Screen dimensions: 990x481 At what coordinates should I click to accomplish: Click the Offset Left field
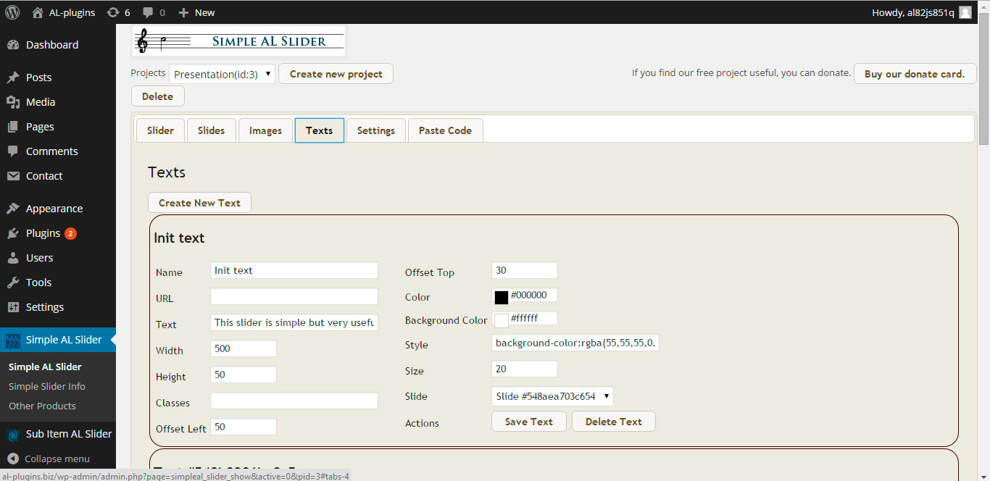[x=244, y=427]
